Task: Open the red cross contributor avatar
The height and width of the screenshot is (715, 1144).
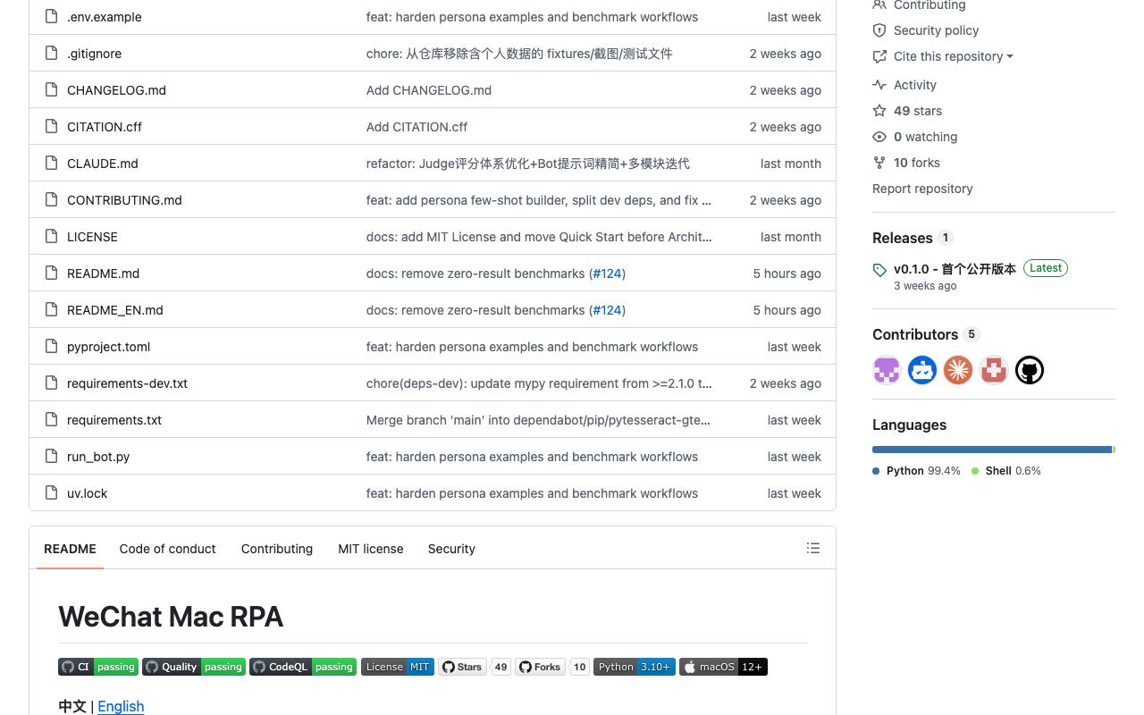Action: point(994,370)
